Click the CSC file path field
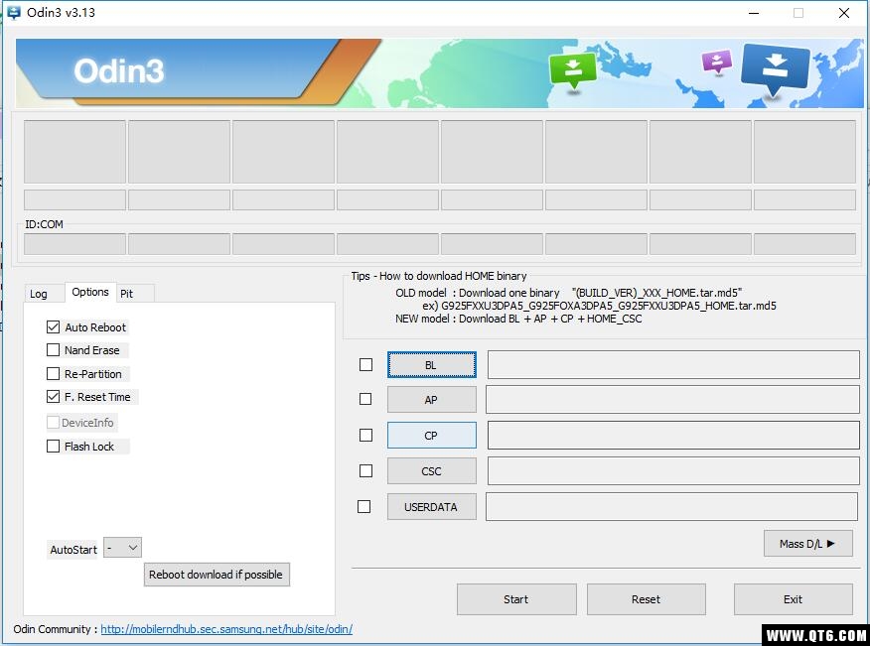 tap(673, 470)
